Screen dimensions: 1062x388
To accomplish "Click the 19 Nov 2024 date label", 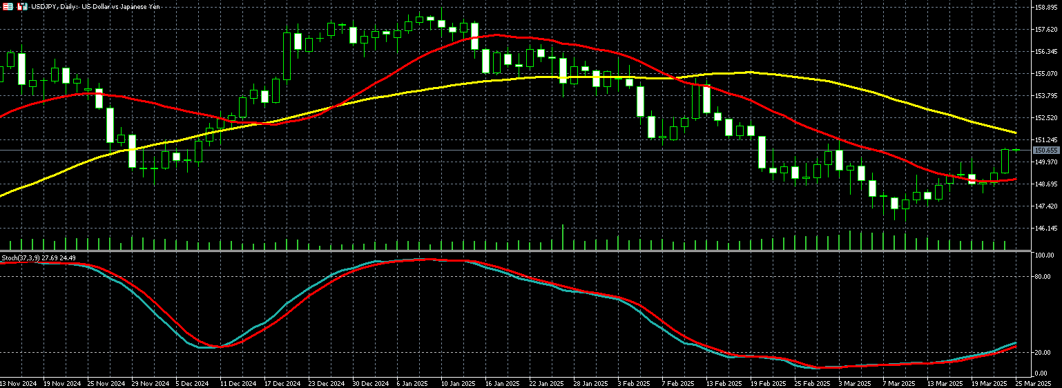I will tap(62, 383).
